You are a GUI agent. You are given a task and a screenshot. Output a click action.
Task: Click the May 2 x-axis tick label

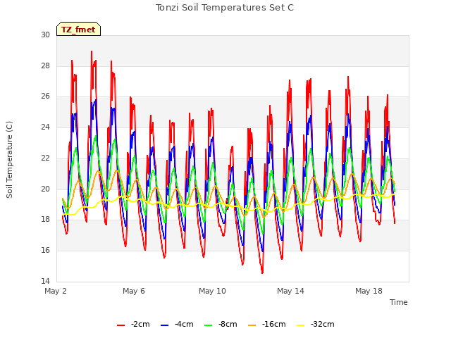click(56, 291)
